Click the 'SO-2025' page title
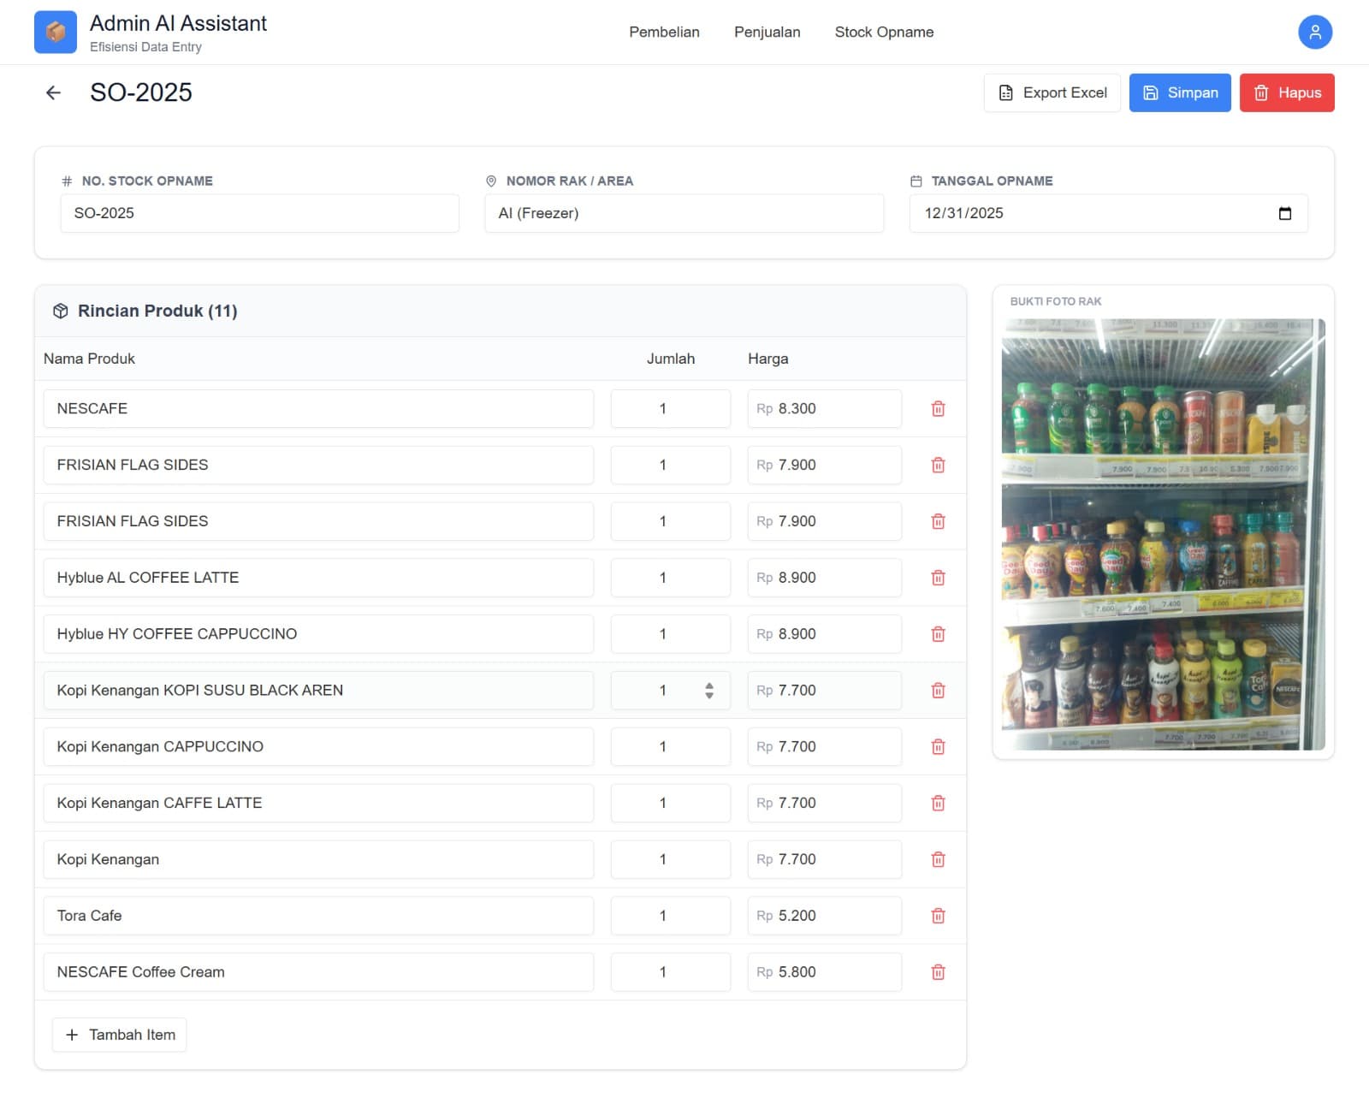1369x1104 pixels. tap(141, 92)
